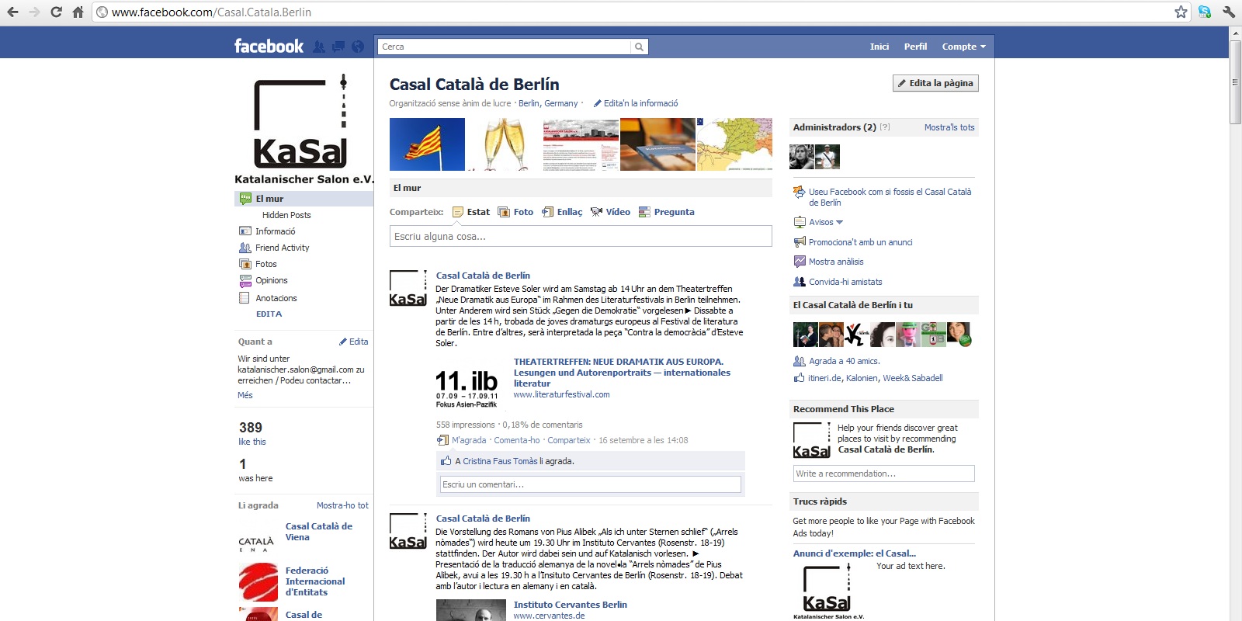Reload the page with the refresh icon
Image resolution: width=1242 pixels, height=621 pixels.
tap(56, 12)
